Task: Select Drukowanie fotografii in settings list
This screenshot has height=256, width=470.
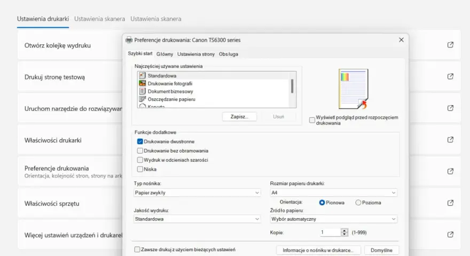Action: point(214,83)
